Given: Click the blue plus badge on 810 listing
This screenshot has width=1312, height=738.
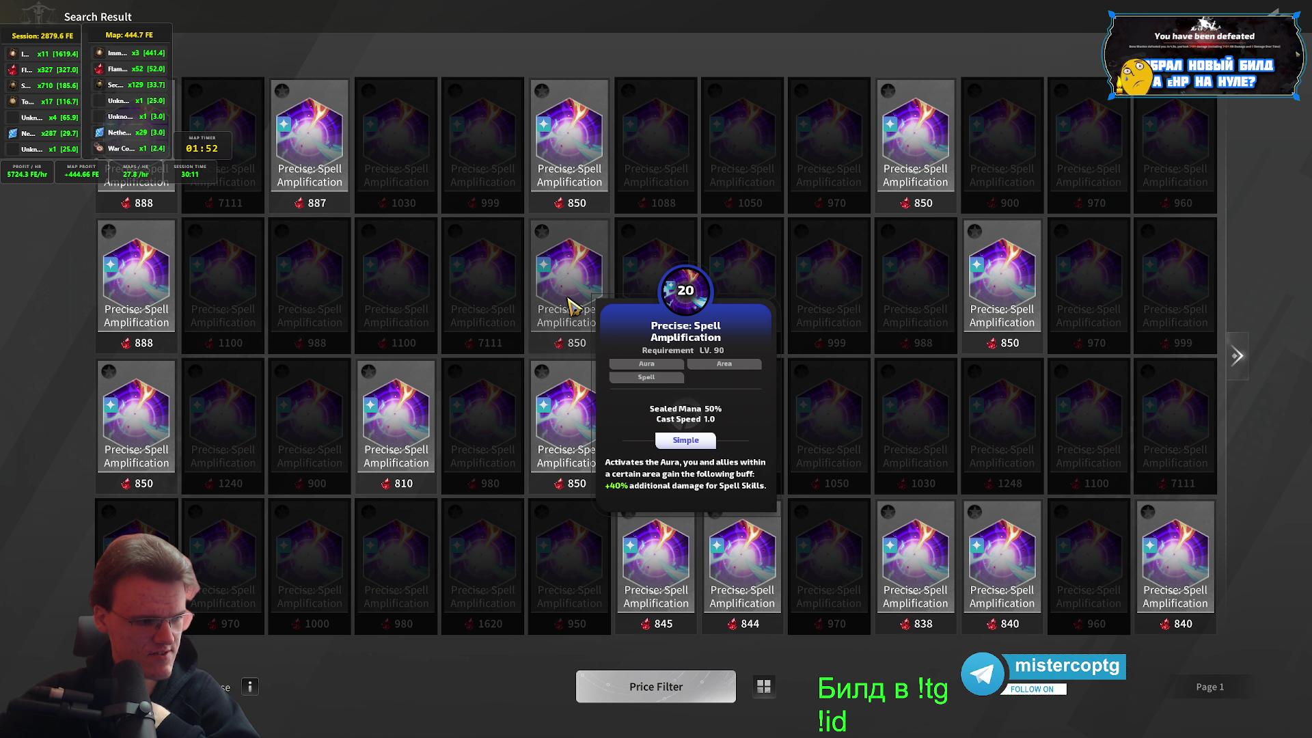Looking at the screenshot, I should (370, 405).
